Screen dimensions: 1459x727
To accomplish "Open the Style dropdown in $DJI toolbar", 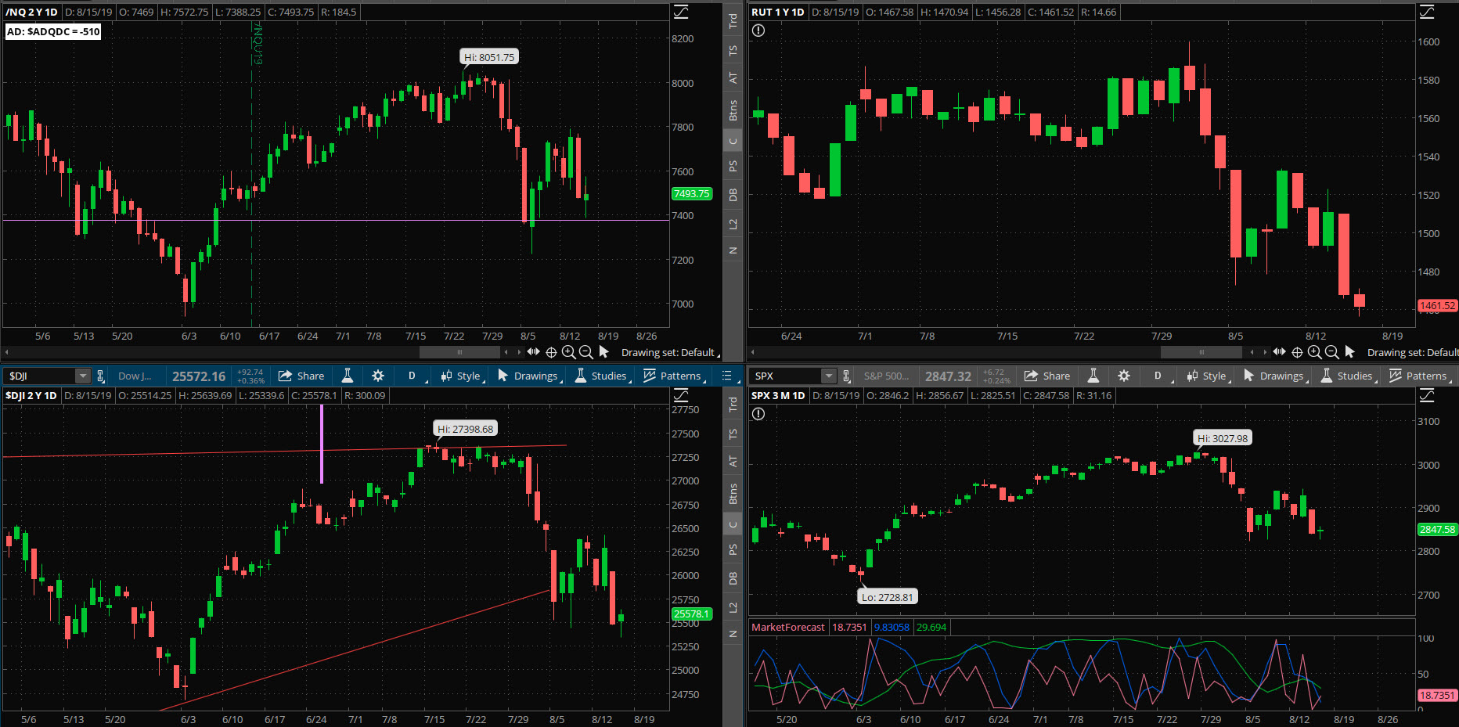I will point(462,376).
